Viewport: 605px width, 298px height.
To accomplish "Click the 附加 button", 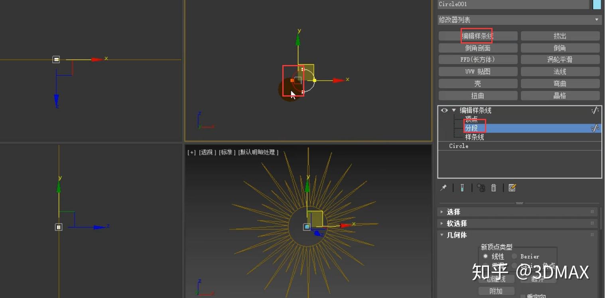I will pyautogui.click(x=496, y=291).
